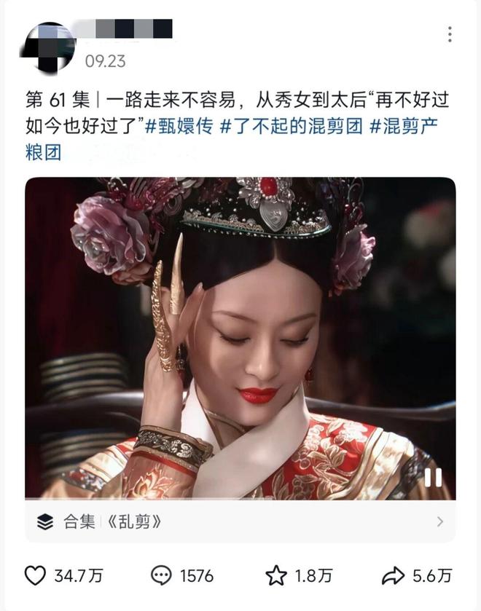Open the three-dot more options menu
Screen dimensions: 481x611
(x=450, y=34)
